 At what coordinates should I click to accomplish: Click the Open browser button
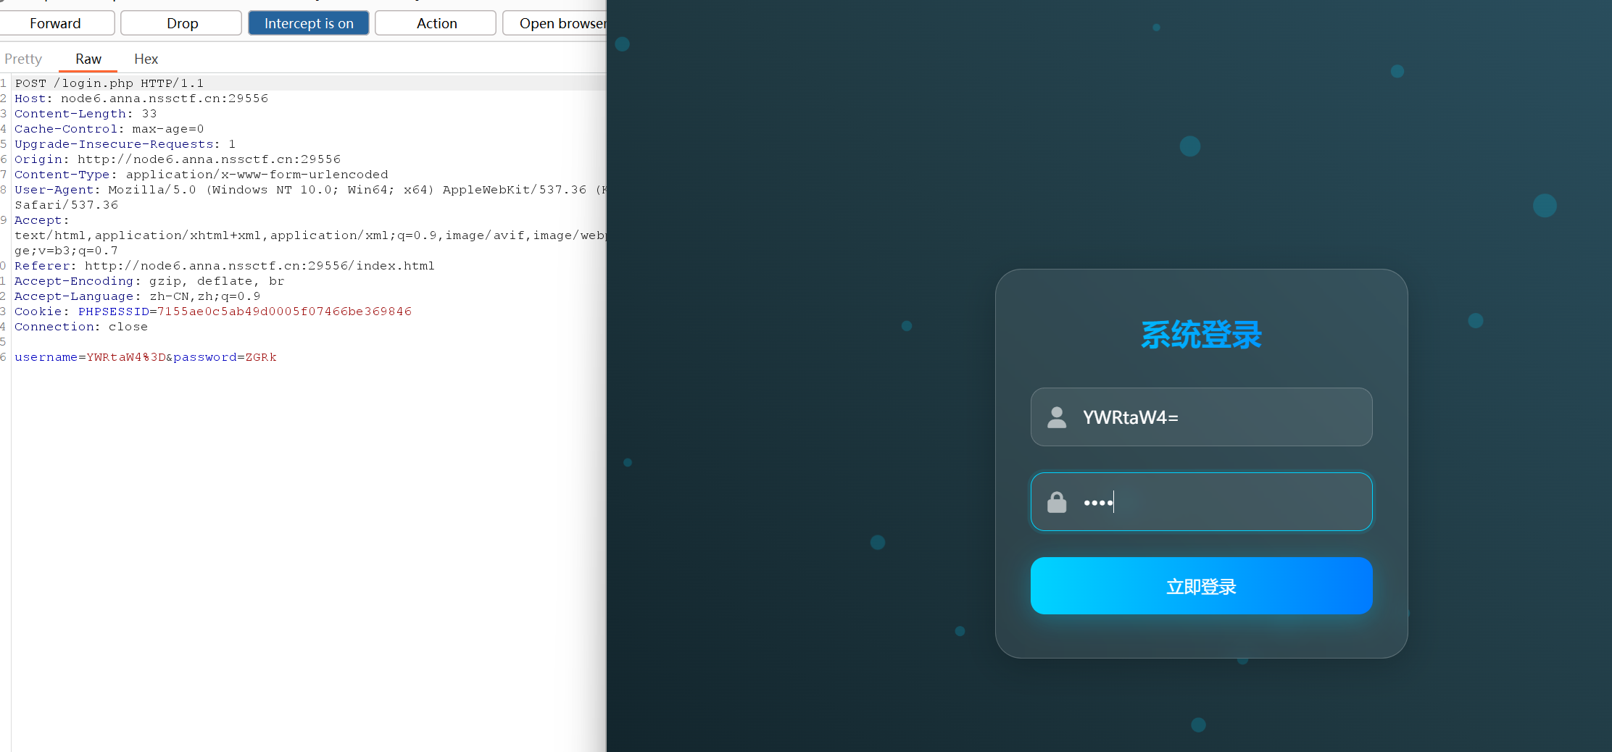click(x=558, y=23)
